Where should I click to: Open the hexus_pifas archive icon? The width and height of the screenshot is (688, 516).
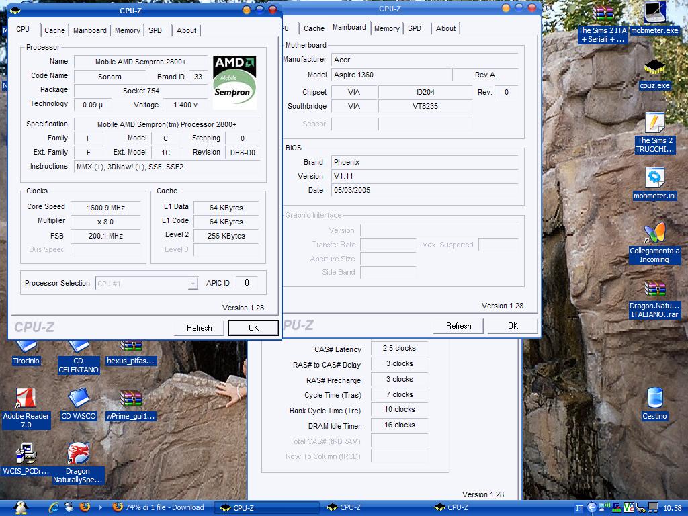coord(131,353)
